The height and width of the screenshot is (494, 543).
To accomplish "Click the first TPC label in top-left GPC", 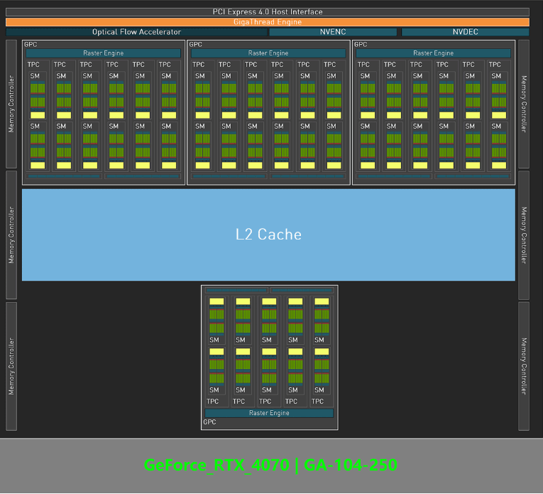I will click(33, 65).
